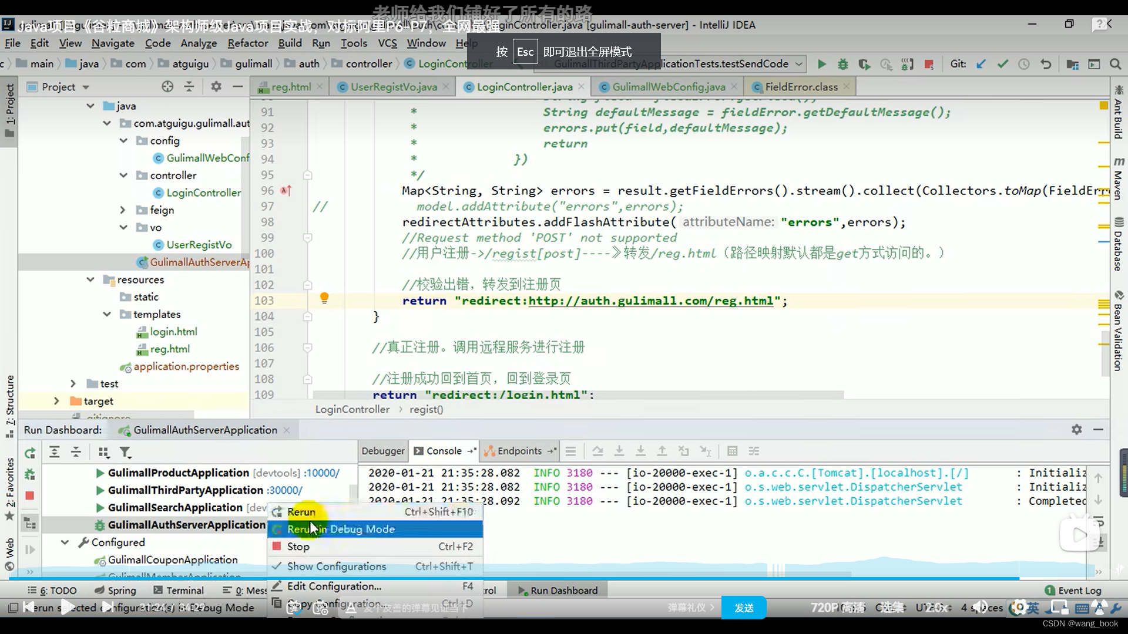Group configurations icon in Run Dashboard
The width and height of the screenshot is (1128, 634).
click(x=104, y=452)
